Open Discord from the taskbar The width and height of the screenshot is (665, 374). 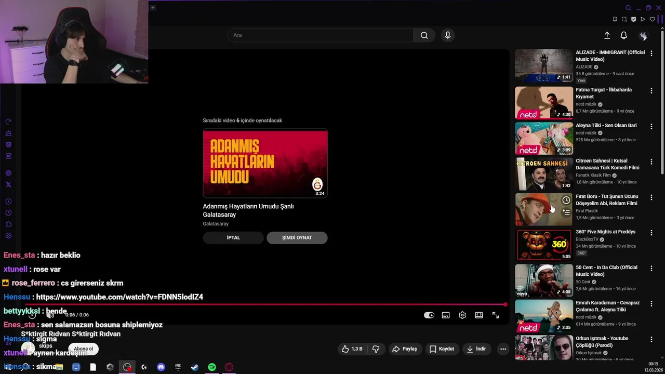[x=161, y=367]
